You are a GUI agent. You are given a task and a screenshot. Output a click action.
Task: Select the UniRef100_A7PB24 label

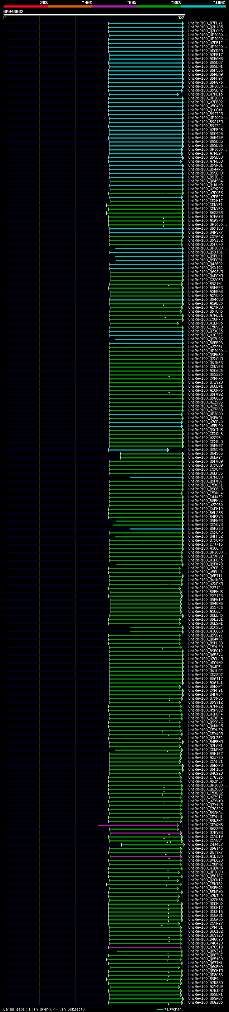205,153
